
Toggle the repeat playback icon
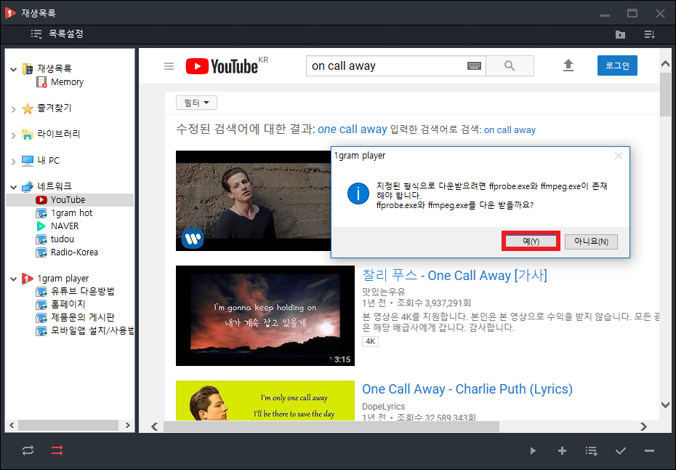pyautogui.click(x=28, y=450)
